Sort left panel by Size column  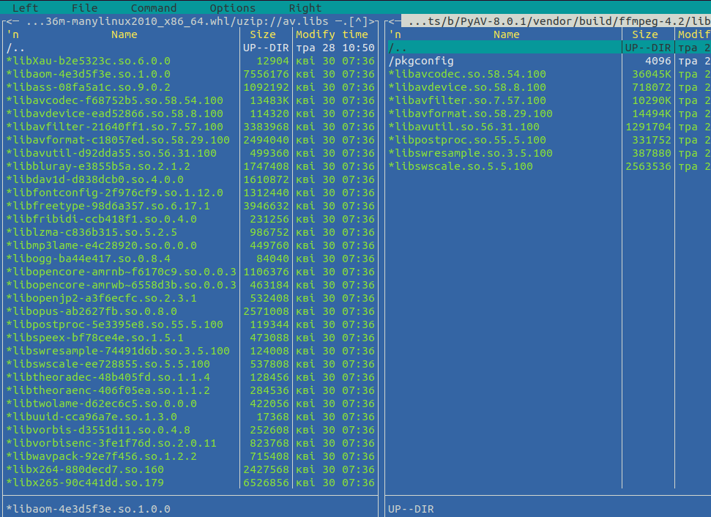263,34
